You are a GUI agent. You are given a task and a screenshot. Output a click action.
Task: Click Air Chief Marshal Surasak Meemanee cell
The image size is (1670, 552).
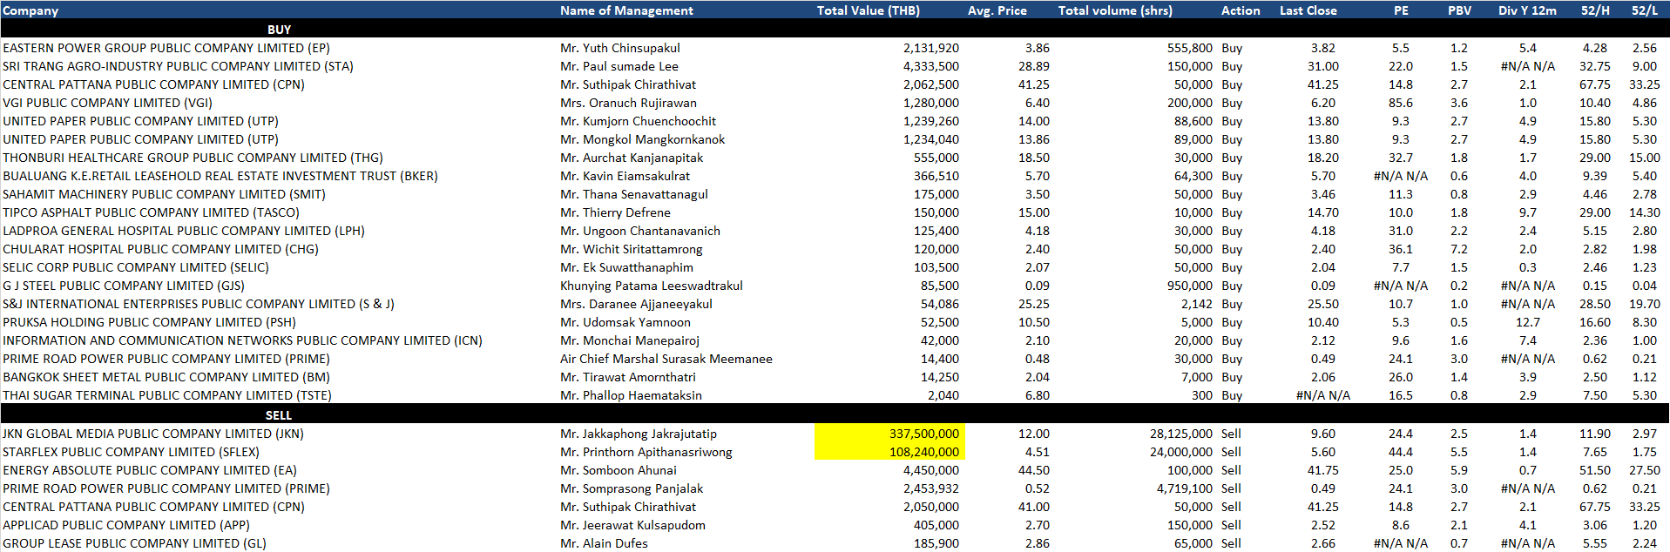point(666,359)
